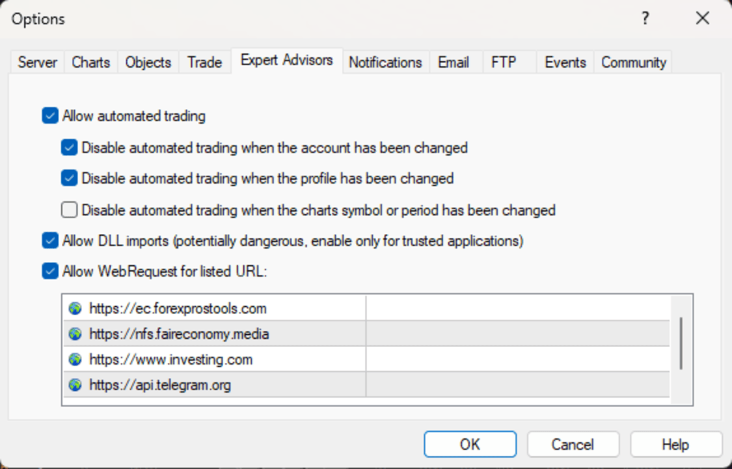Open the Charts tab
Viewport: 732px width, 469px height.
[91, 63]
